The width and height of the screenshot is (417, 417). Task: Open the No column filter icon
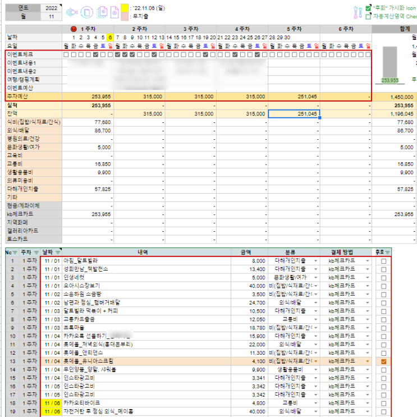[x=15, y=253]
